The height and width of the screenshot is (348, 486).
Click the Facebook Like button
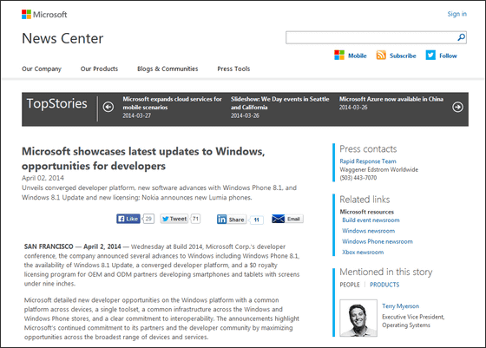pos(128,219)
